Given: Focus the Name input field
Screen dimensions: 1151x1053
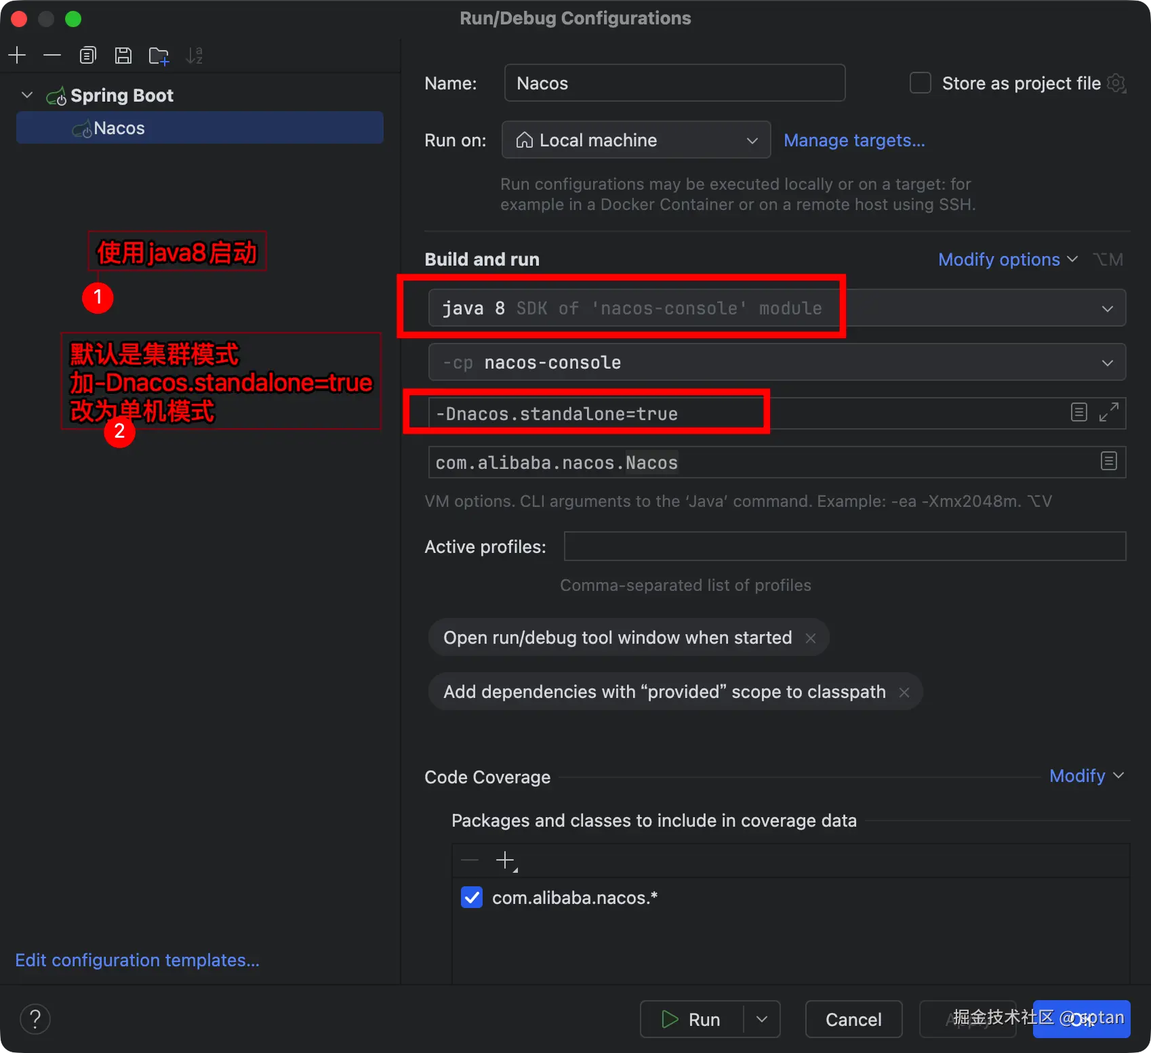Looking at the screenshot, I should pyautogui.click(x=674, y=83).
